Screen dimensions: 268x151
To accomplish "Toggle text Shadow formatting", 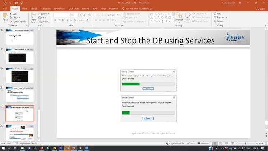I will tap(67, 21).
